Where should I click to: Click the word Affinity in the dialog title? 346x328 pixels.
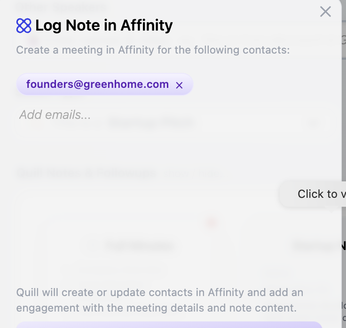pyautogui.click(x=146, y=25)
